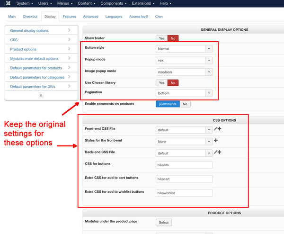
Task: Set Use Chosen library to No
Action: (173, 83)
